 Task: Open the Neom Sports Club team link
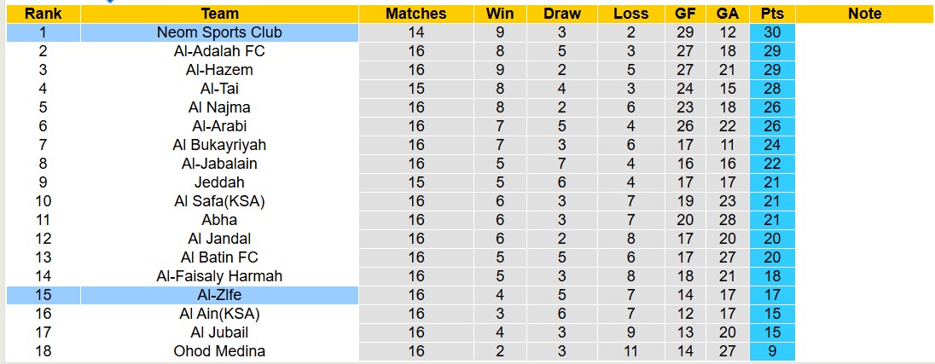[219, 32]
